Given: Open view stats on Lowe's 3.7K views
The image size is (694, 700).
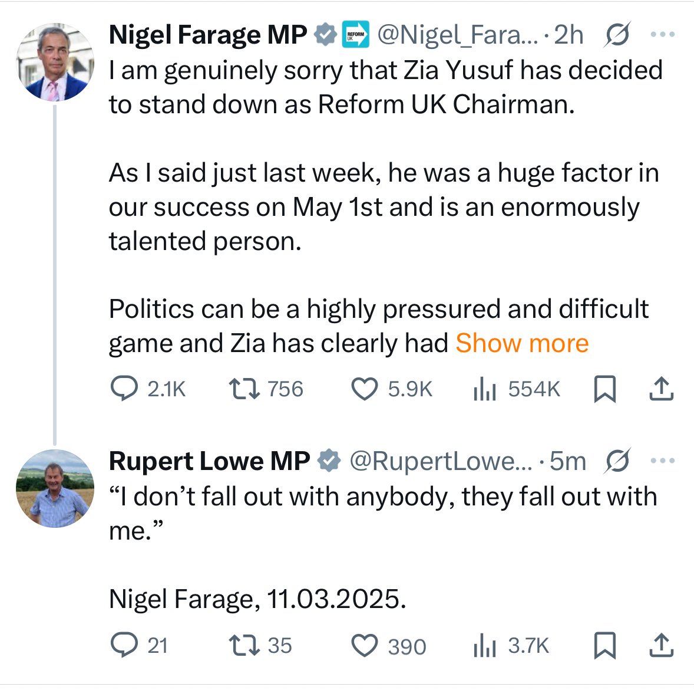Looking at the screenshot, I should click(485, 646).
